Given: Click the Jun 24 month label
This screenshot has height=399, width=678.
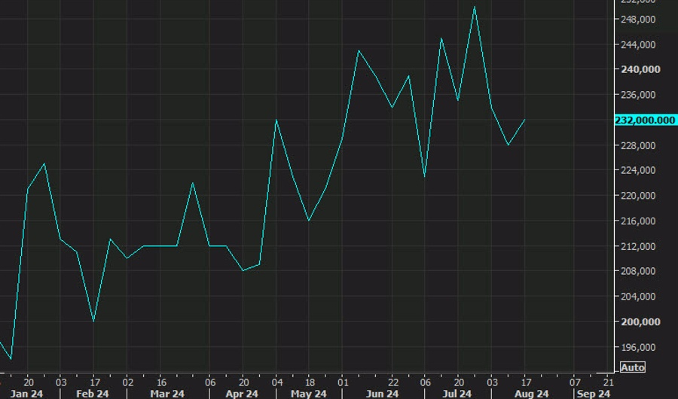Looking at the screenshot, I should pos(382,394).
